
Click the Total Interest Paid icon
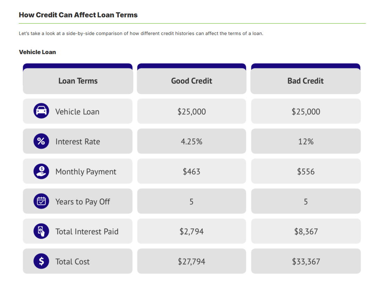tap(41, 231)
